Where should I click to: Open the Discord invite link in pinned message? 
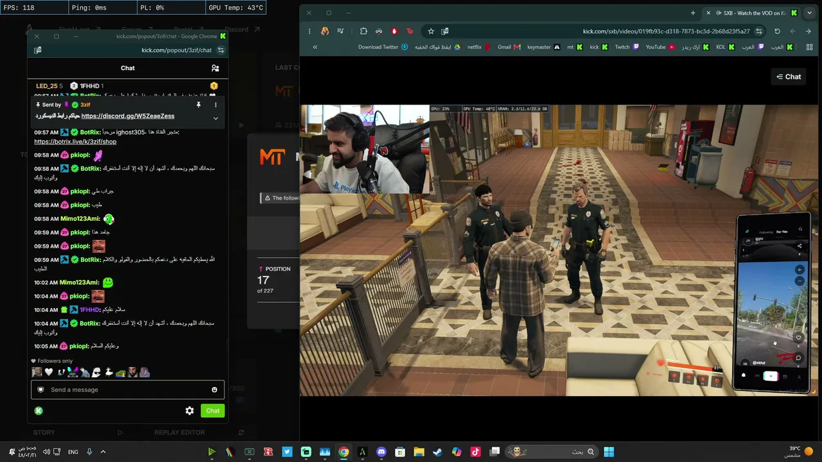click(x=128, y=116)
